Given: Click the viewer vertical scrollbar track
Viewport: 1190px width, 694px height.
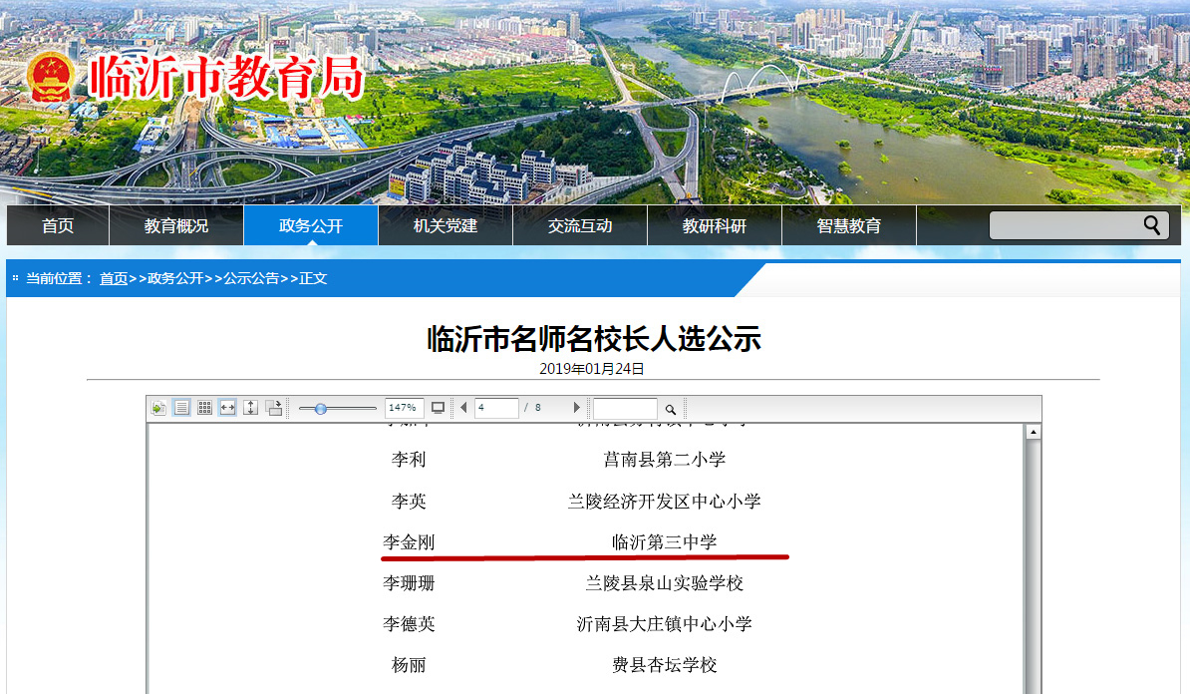Looking at the screenshot, I should (1033, 566).
